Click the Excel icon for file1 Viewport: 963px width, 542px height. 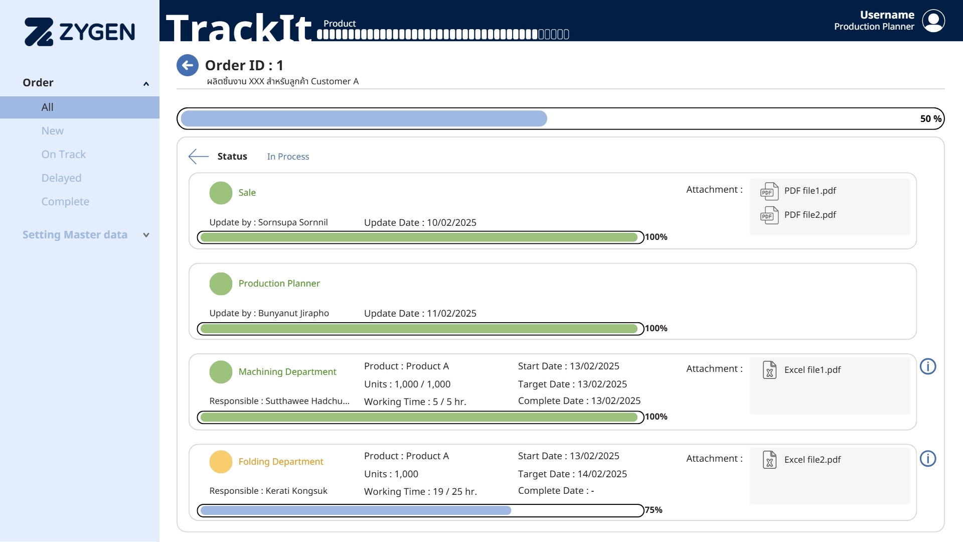tap(769, 370)
